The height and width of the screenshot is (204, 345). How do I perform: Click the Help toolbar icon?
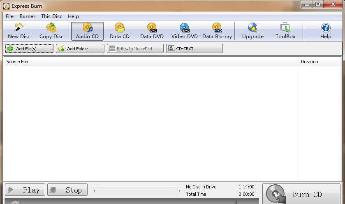coord(326,31)
